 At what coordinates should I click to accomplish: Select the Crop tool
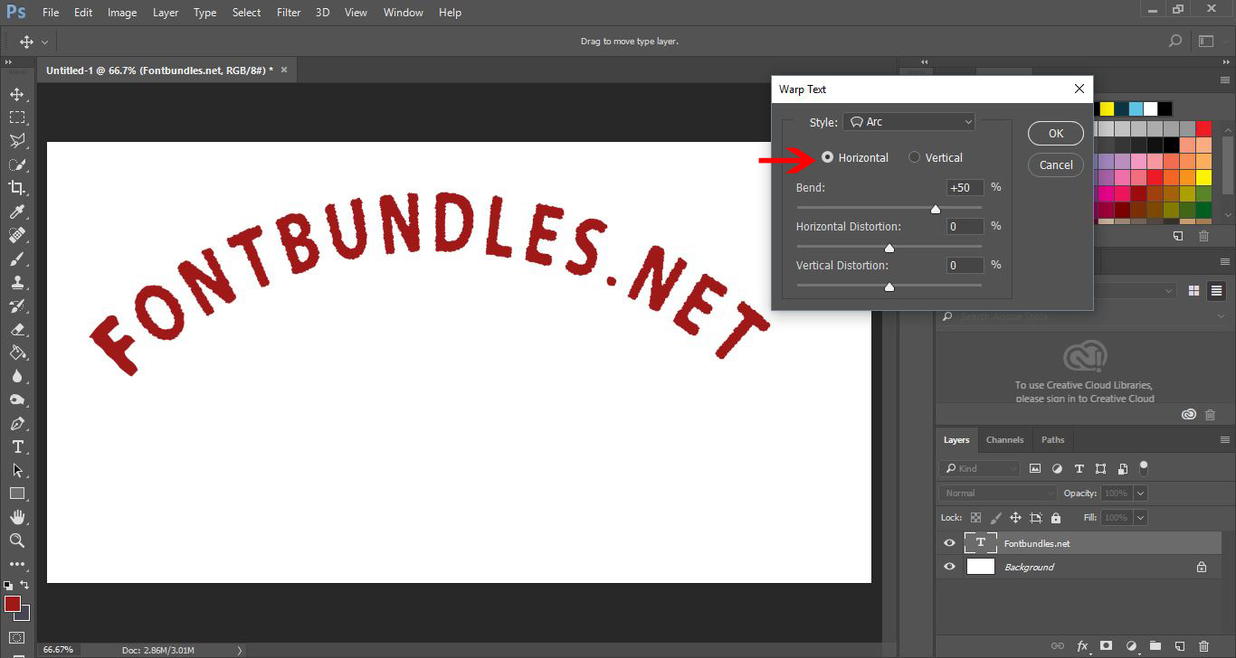point(18,188)
